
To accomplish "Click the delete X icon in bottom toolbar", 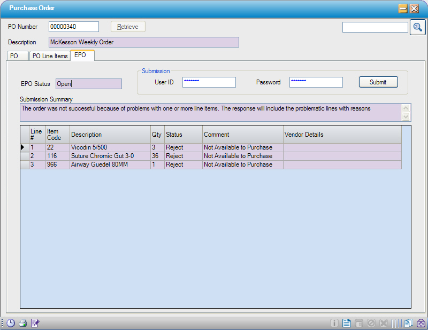I will coord(384,323).
